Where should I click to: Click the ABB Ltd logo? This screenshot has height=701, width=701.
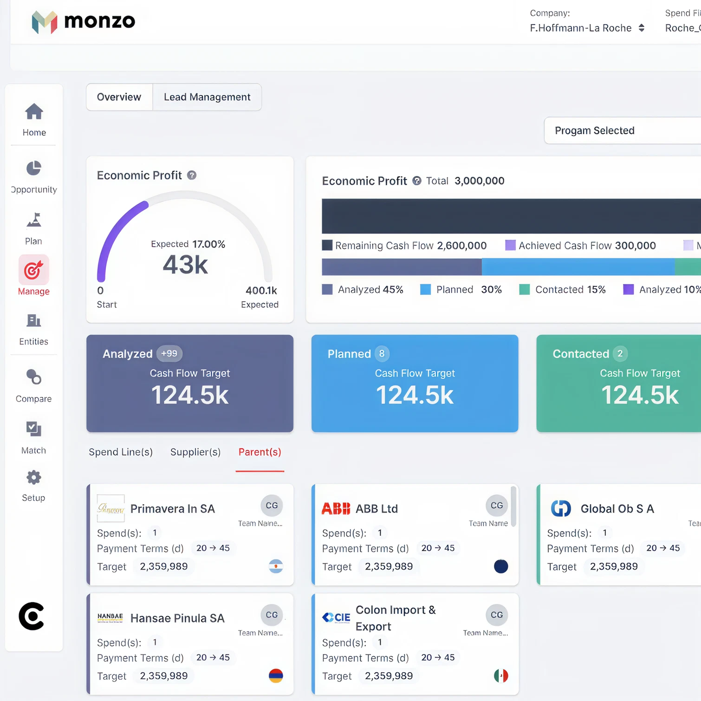(x=336, y=509)
